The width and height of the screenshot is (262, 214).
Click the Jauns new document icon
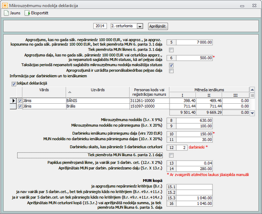(x=6, y=13)
